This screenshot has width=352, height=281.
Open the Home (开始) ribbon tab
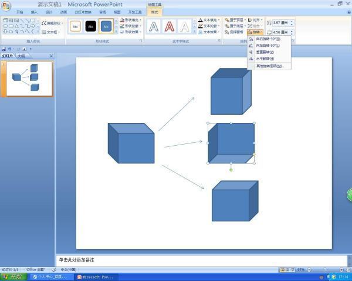pyautogui.click(x=20, y=12)
